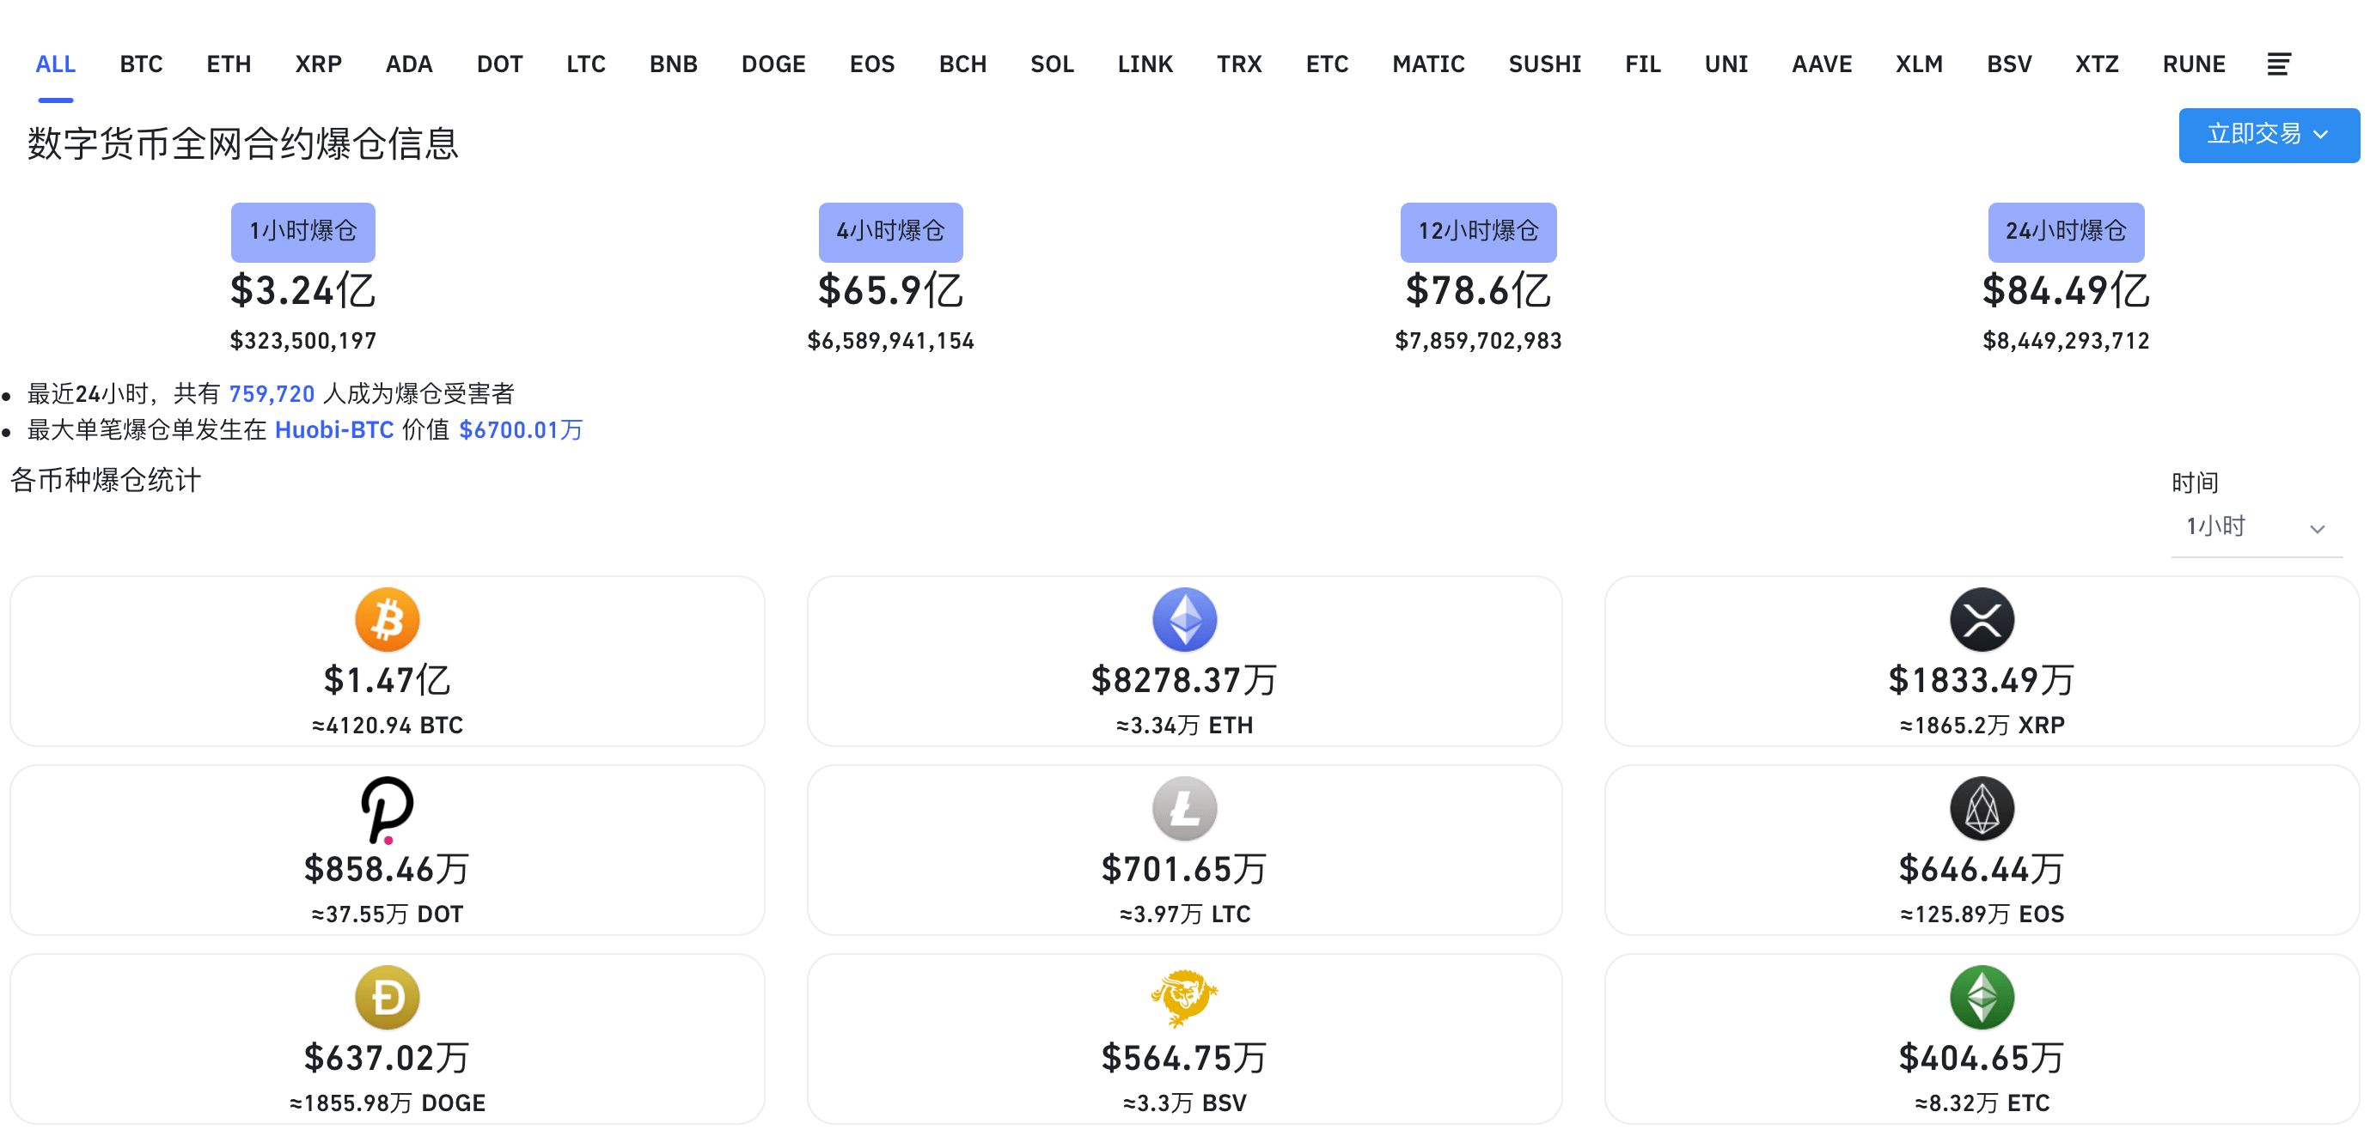
Task: Select the MATIC coin tab
Action: pyautogui.click(x=1428, y=64)
